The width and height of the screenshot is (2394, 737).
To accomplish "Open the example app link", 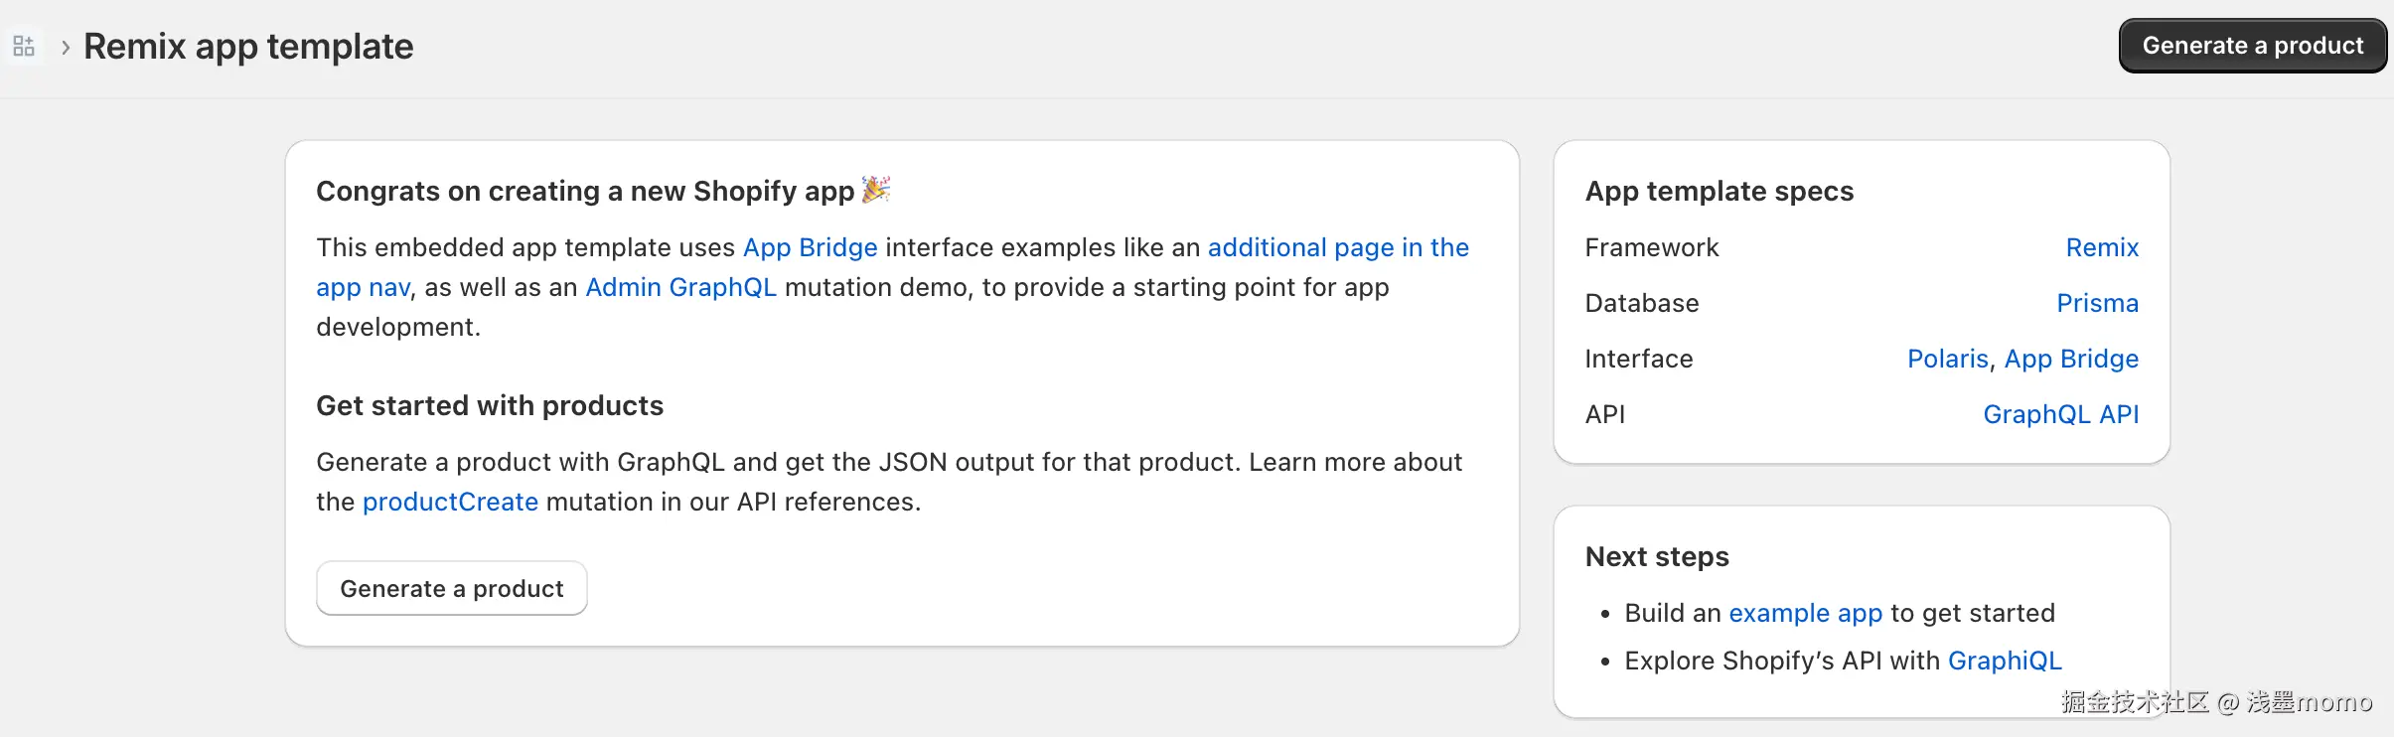I will [1805, 613].
